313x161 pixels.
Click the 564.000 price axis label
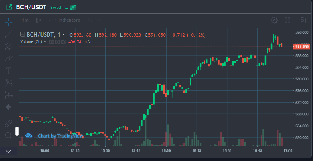[x=303, y=126]
